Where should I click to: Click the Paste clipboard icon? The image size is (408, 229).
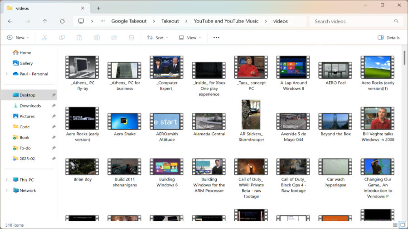(x=79, y=37)
